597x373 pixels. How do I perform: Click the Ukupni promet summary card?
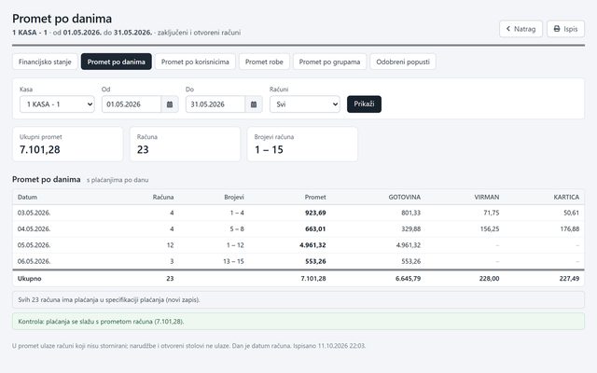coord(68,145)
